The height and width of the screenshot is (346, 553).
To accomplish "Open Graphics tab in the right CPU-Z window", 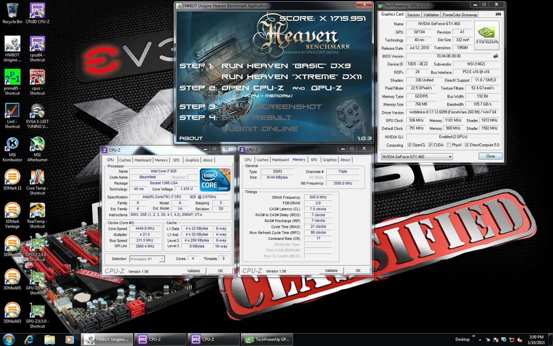I will (329, 160).
